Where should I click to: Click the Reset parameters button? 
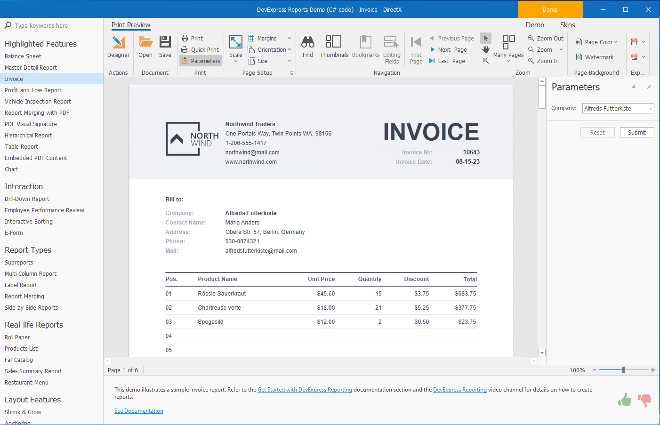tap(597, 132)
